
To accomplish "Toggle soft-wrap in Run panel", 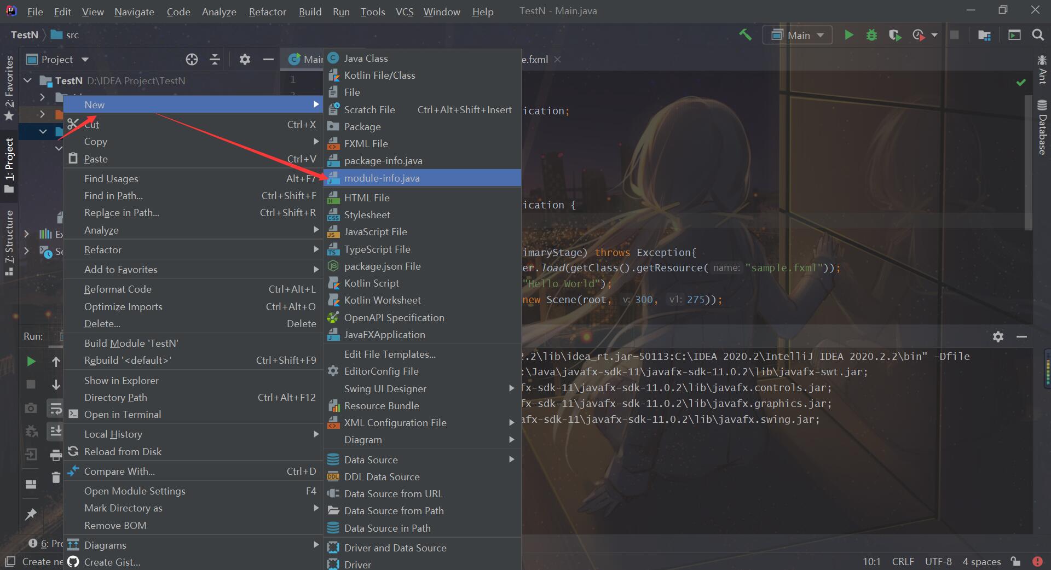I will pos(56,408).
